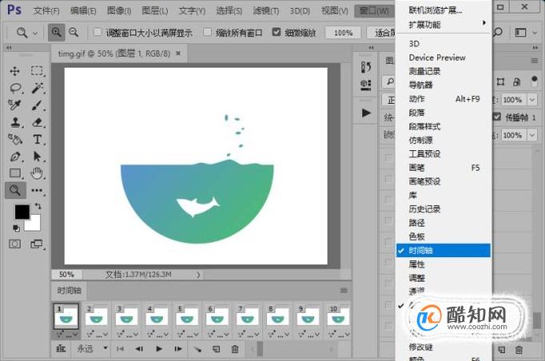Play the frame animation
This screenshot has width=545, height=361.
pyautogui.click(x=159, y=348)
